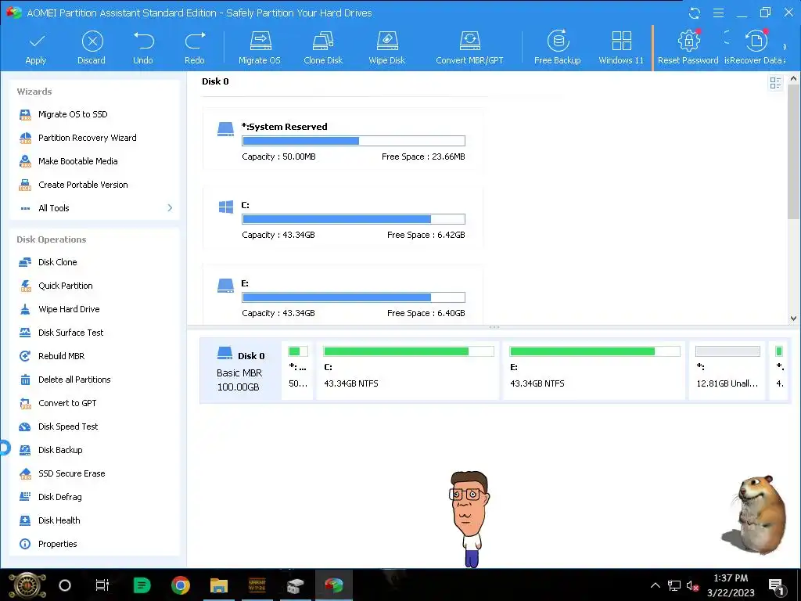The image size is (801, 601).
Task: Open the Reset Password tool
Action: coord(688,49)
